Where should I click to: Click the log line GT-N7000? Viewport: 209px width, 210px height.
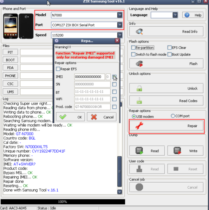click(x=25, y=134)
